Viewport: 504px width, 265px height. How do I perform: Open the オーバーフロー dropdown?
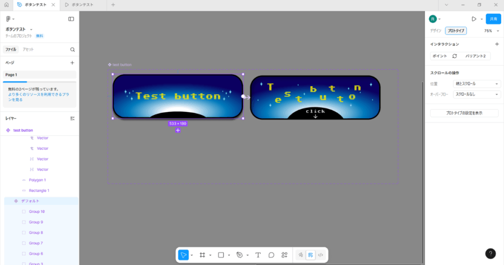pos(476,94)
